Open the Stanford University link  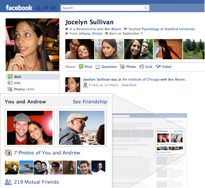(180, 29)
